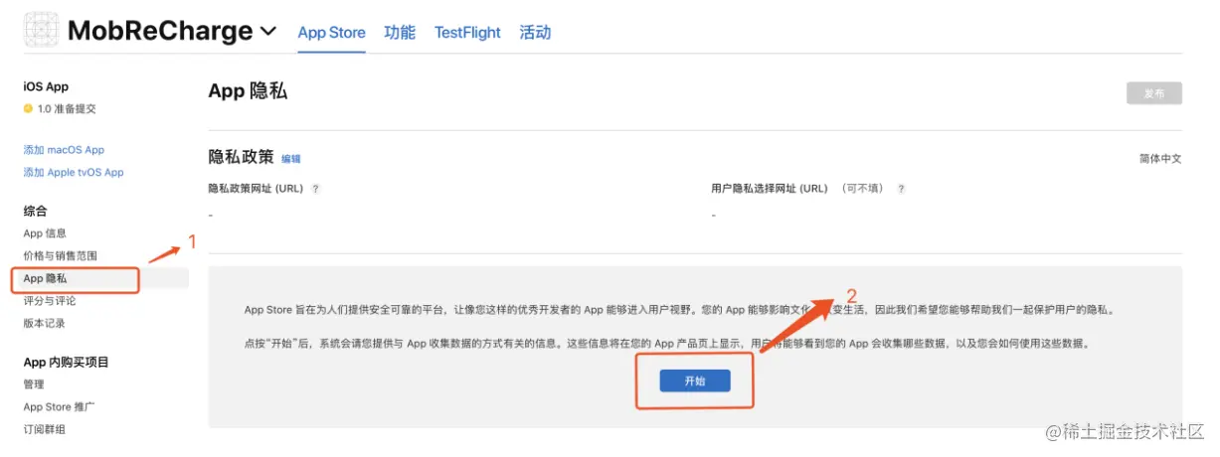Click the App 内购买项目 heading
The width and height of the screenshot is (1220, 457).
(x=67, y=363)
